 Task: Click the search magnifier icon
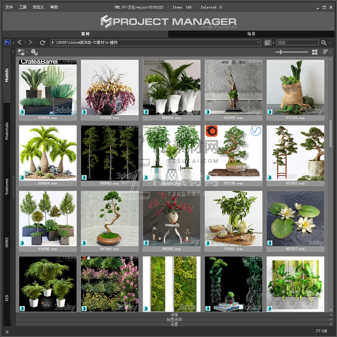(324, 43)
